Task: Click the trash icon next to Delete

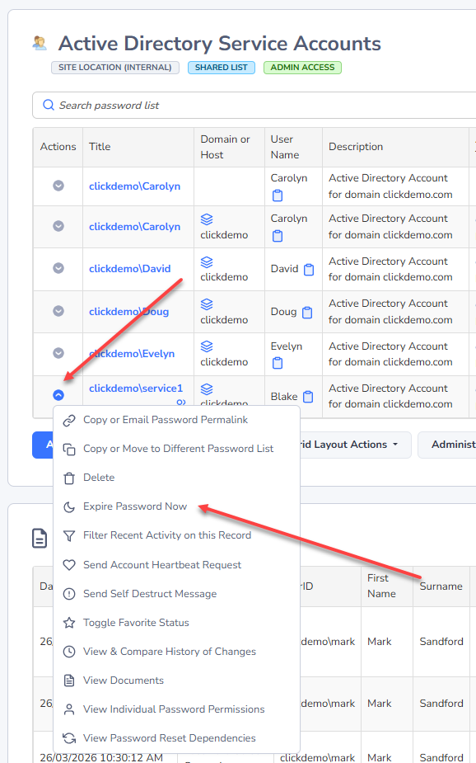Action: (x=69, y=478)
